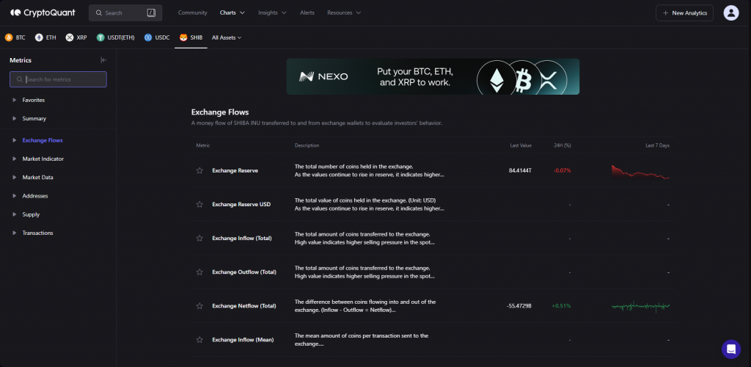751x367 pixels.
Task: Star the Exchange Inflow (Total) metric
Action: tap(199, 238)
